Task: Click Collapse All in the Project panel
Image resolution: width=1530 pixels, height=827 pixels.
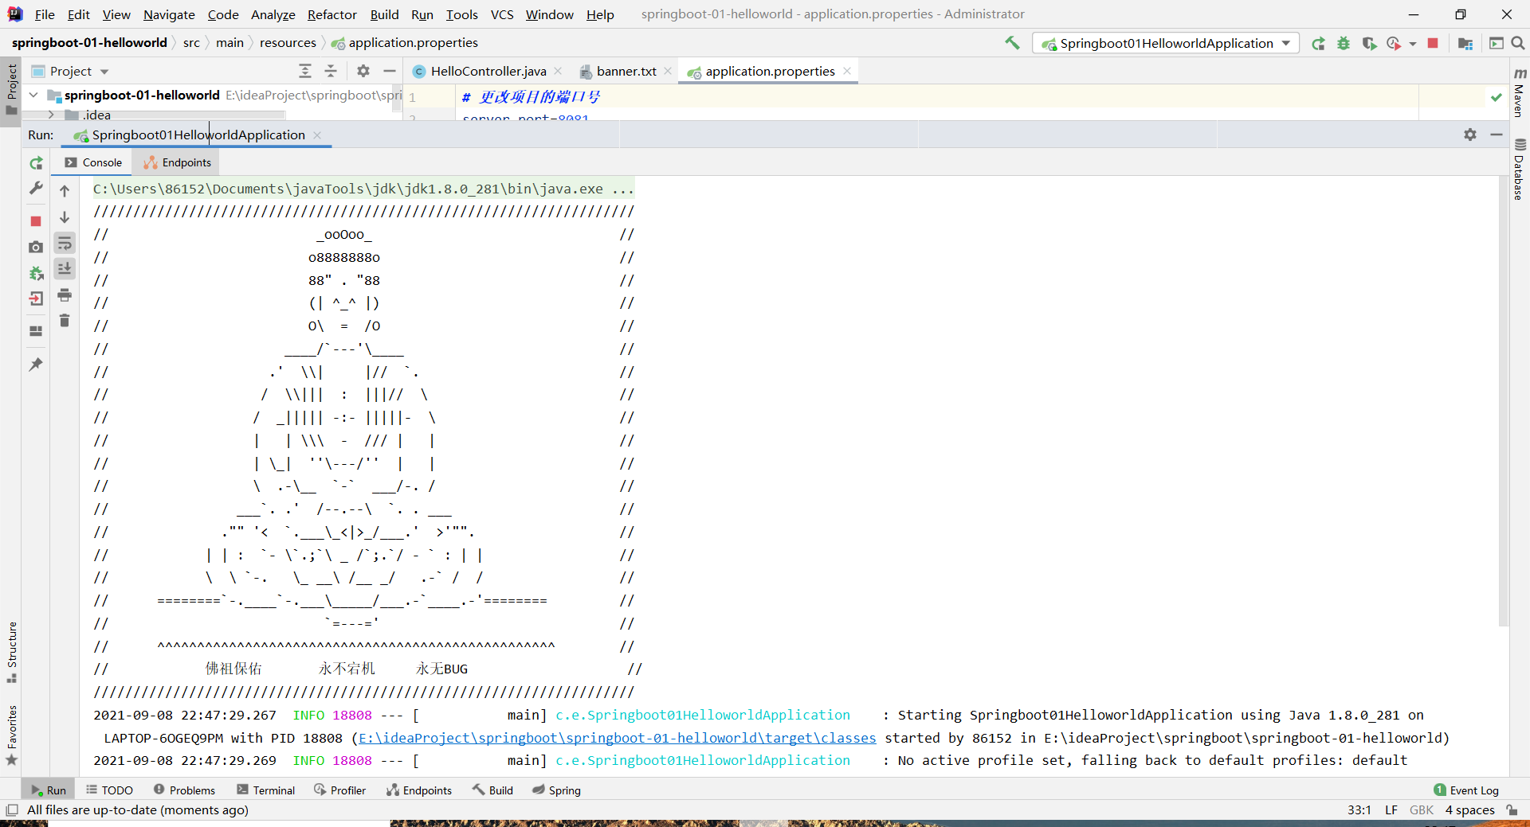Action: click(331, 71)
